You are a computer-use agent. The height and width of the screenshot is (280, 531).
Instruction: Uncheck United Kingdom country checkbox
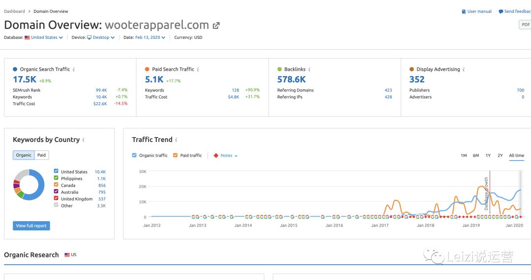(56, 198)
